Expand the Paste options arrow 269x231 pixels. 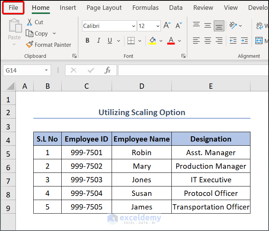14,45
